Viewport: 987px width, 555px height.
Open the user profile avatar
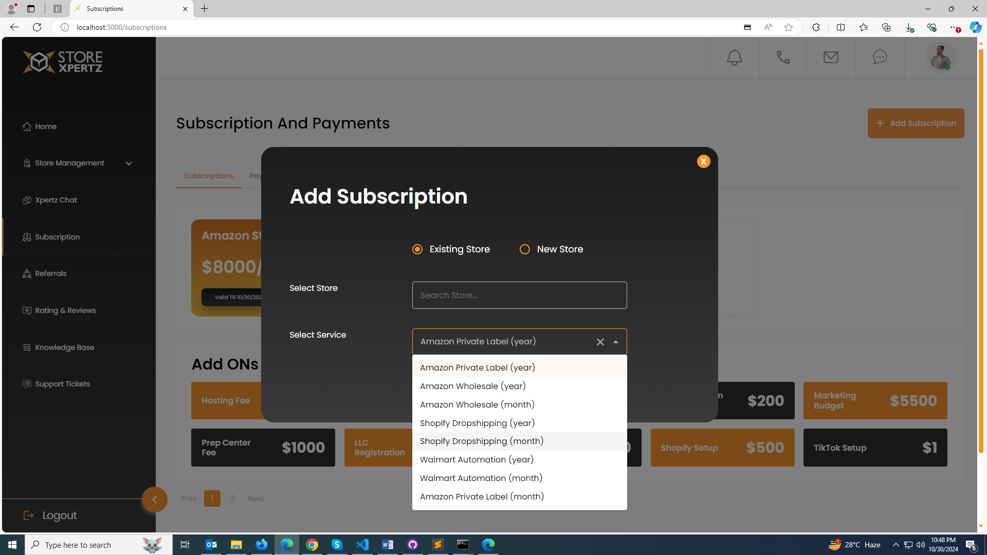click(x=940, y=57)
